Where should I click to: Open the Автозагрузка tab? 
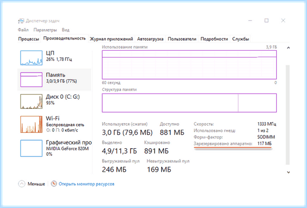150,39
